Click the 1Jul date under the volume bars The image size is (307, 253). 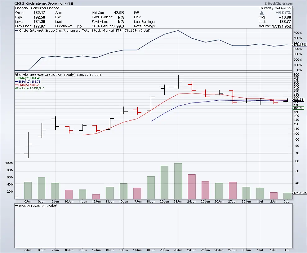(x=260, y=201)
